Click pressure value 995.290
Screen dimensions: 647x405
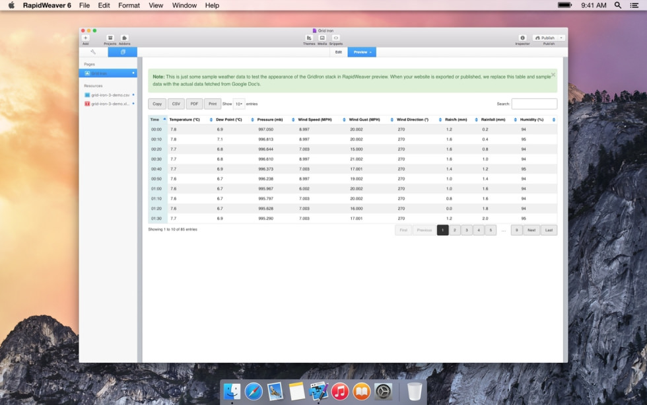pos(265,219)
